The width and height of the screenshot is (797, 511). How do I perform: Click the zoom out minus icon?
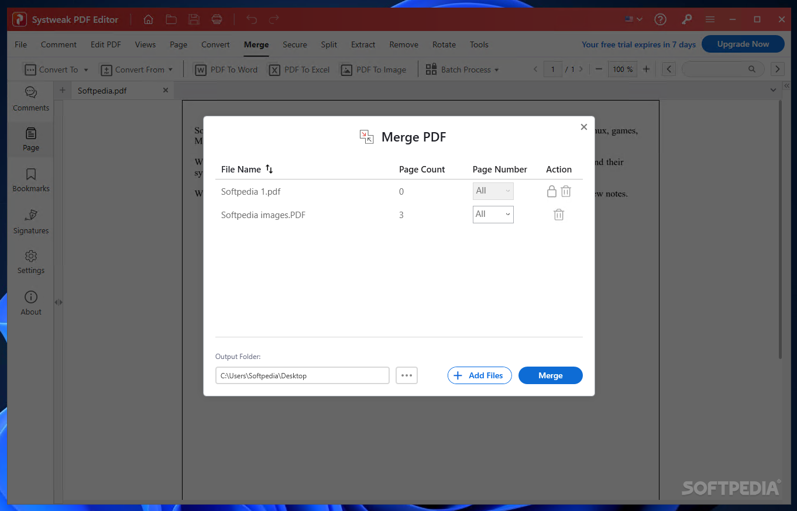pos(599,69)
